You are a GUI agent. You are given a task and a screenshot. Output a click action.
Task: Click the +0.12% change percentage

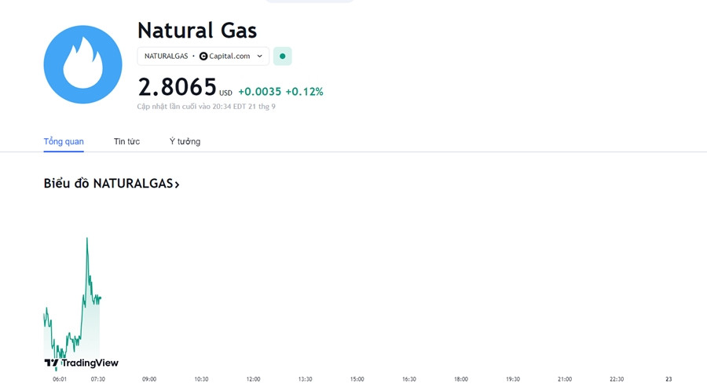coord(304,92)
